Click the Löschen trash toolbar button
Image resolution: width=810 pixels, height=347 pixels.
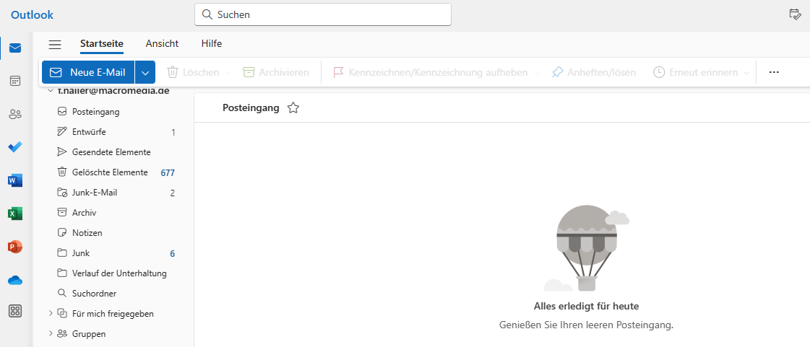pos(193,73)
